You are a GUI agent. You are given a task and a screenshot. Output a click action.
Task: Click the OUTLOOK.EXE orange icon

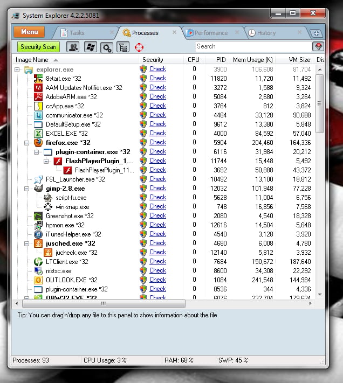click(x=38, y=280)
